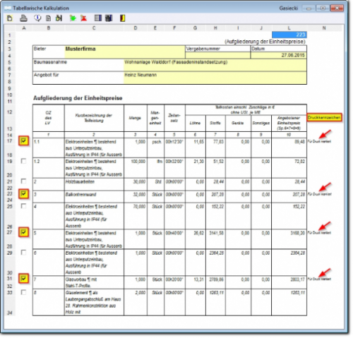The height and width of the screenshot is (338, 353).
Task: Click the printer icon in the toolbar
Action: tap(23, 18)
